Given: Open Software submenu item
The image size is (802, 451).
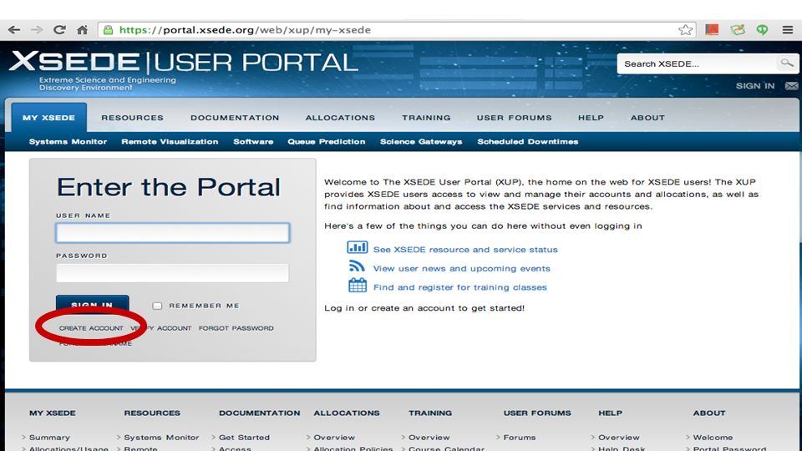Looking at the screenshot, I should click(253, 142).
